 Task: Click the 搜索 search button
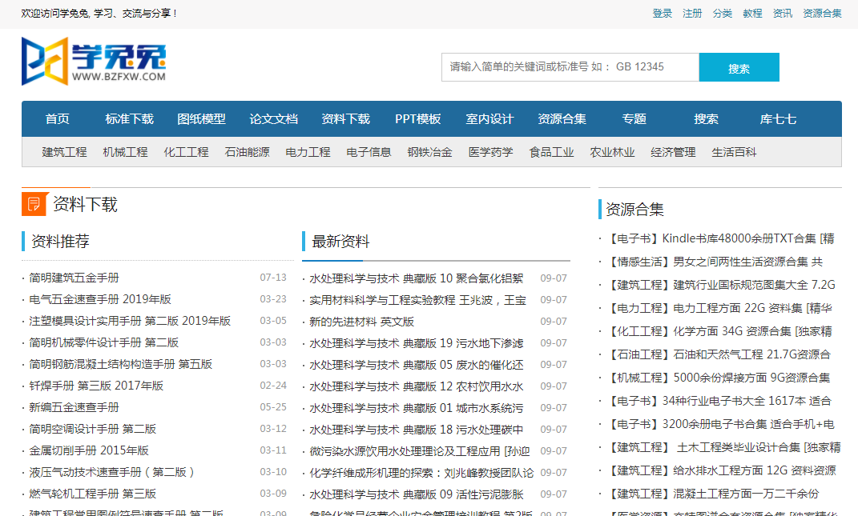click(x=738, y=67)
